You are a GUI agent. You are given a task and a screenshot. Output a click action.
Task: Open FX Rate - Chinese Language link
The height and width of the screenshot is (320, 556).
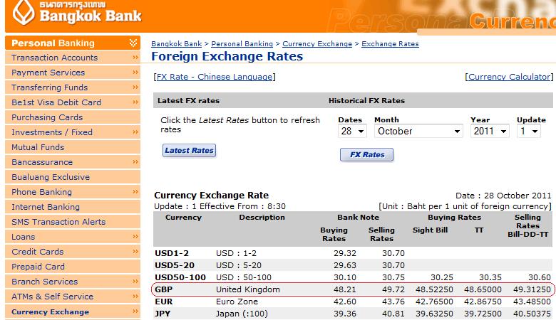215,77
